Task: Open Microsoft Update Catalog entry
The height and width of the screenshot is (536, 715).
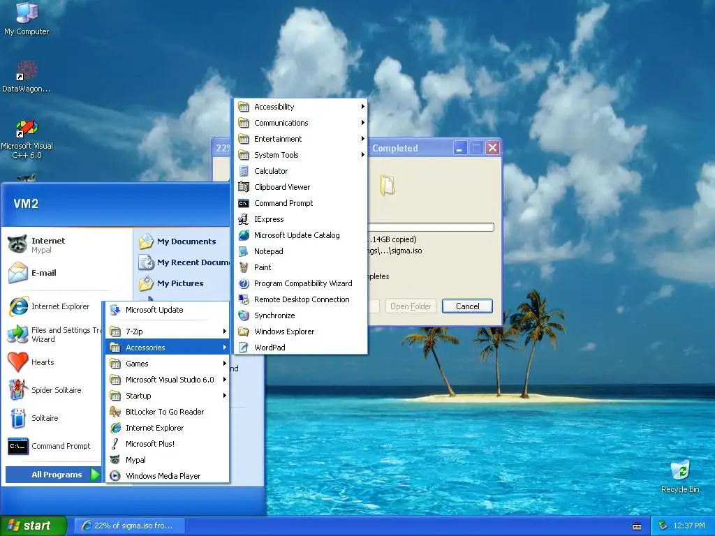Action: tap(301, 235)
